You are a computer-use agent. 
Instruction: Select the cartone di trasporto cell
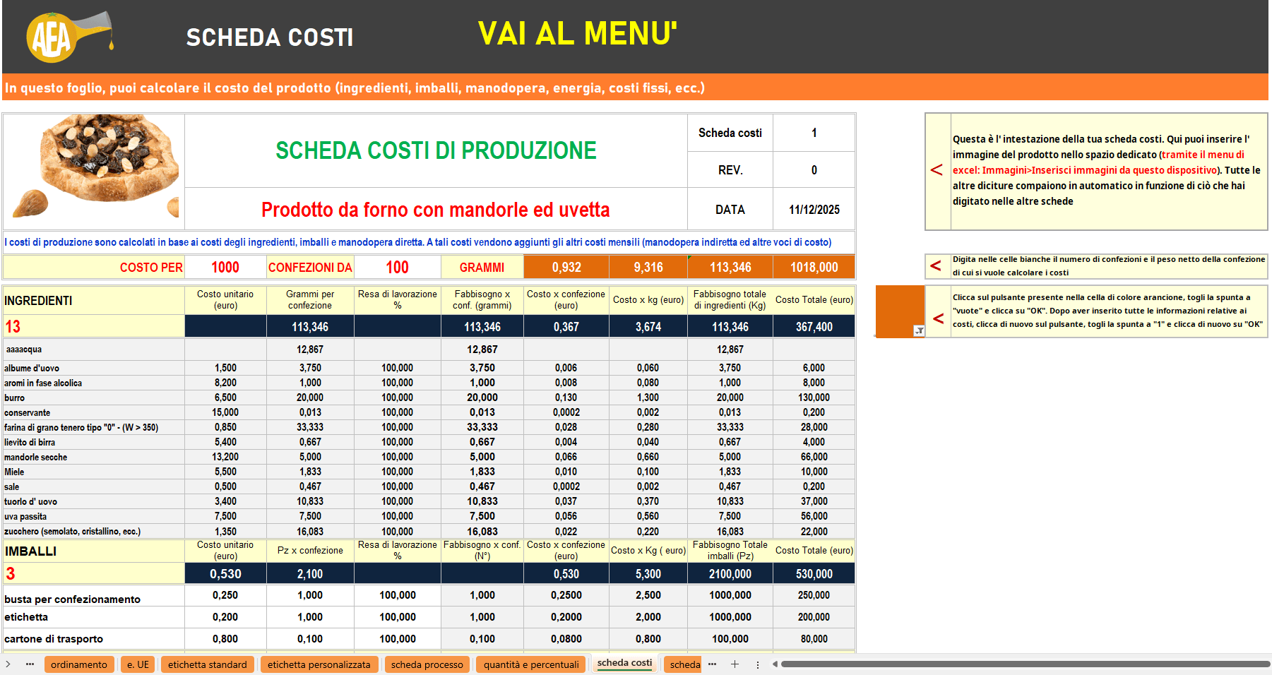(x=93, y=639)
